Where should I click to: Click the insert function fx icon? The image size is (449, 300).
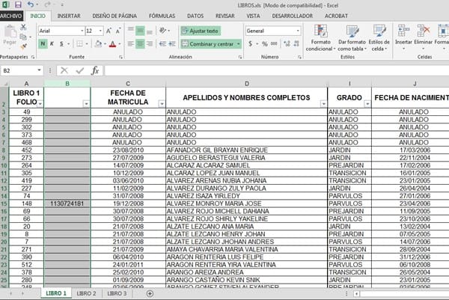(95, 70)
